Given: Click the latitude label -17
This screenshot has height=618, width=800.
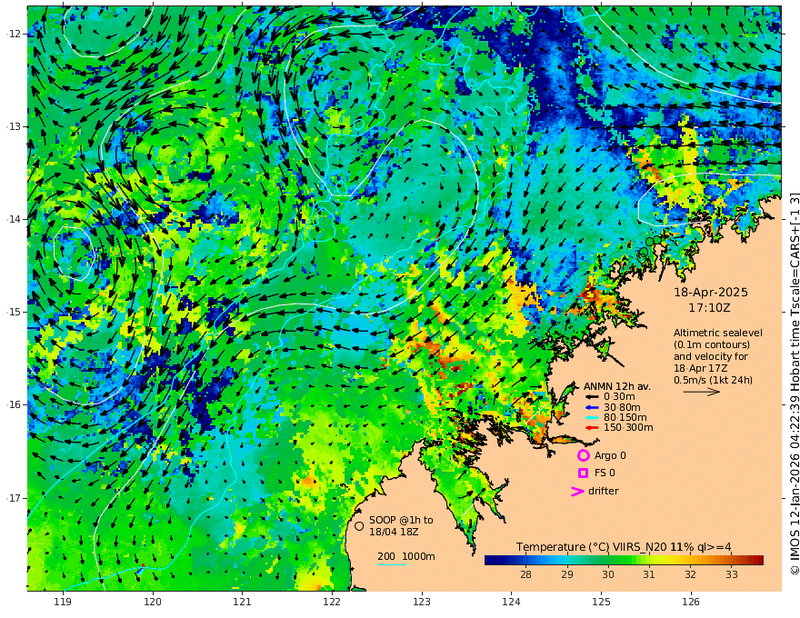Looking at the screenshot, I should tap(14, 498).
